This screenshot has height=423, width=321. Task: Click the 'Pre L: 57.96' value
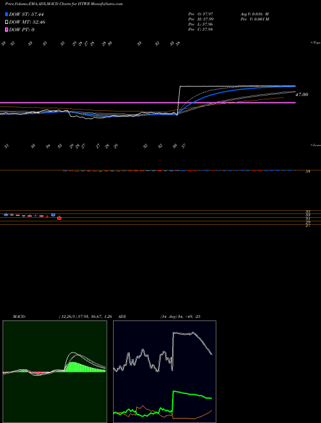point(201,24)
